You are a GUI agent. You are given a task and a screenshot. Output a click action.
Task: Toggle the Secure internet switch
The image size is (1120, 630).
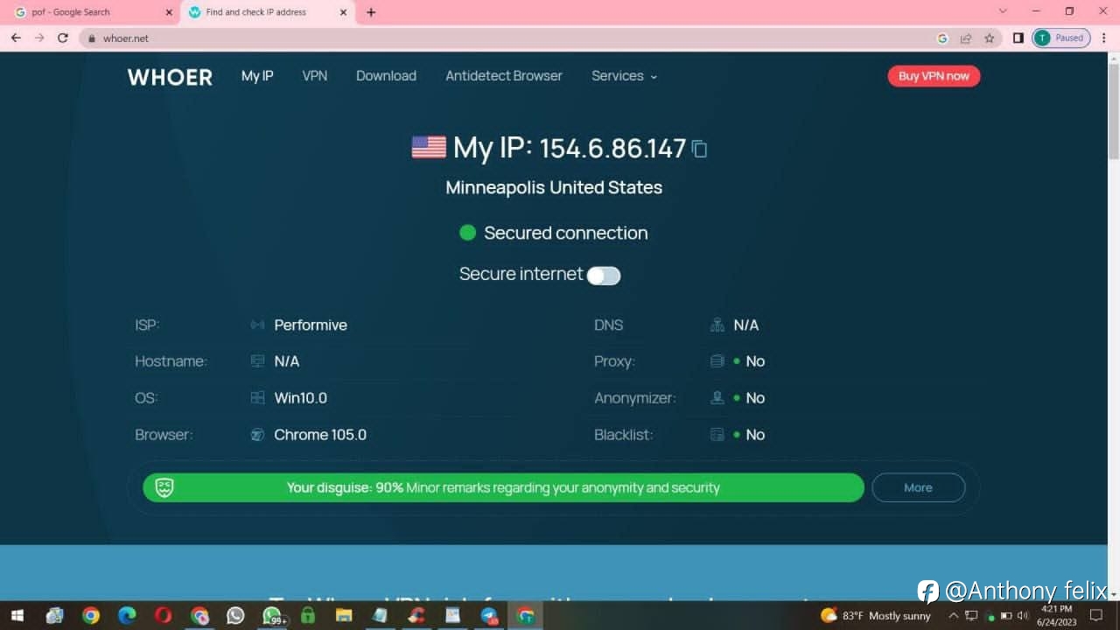[x=604, y=276]
